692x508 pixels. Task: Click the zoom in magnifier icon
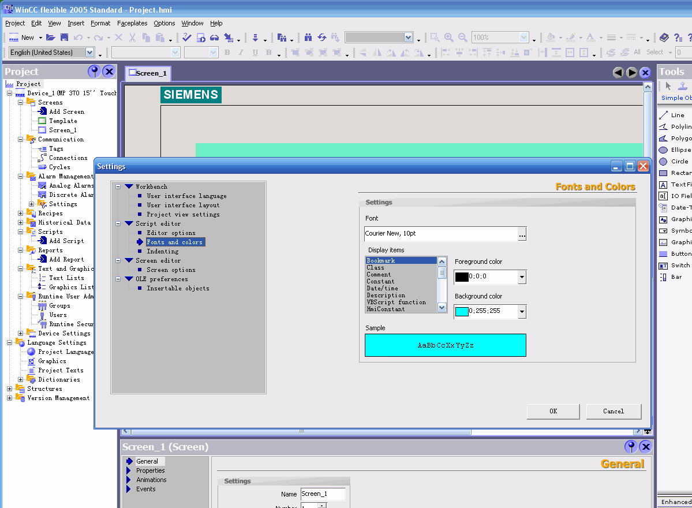click(449, 38)
